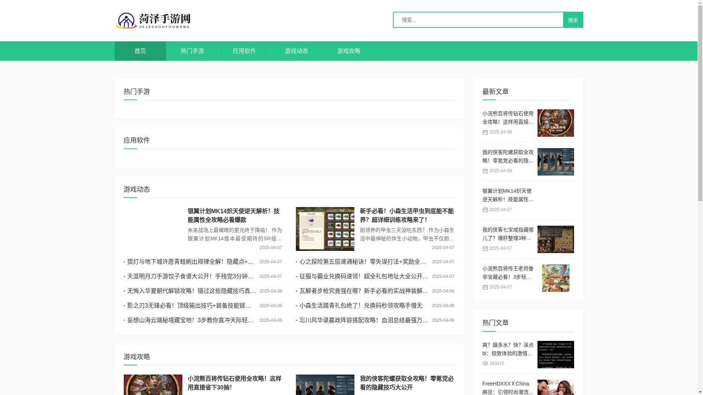The image size is (703, 395).
Task: Open 小浣熊百将传钻石使用全攻略 in 游戏攻略
Action: click(235, 383)
